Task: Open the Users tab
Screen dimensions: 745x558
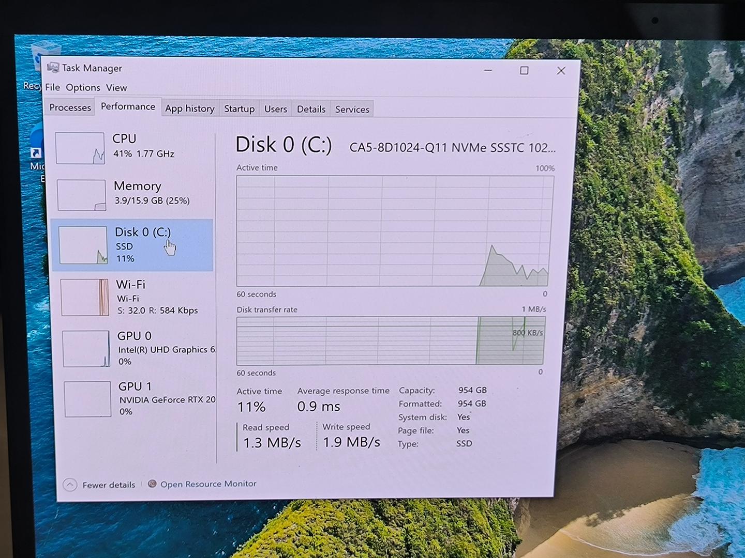Action: pyautogui.click(x=275, y=109)
